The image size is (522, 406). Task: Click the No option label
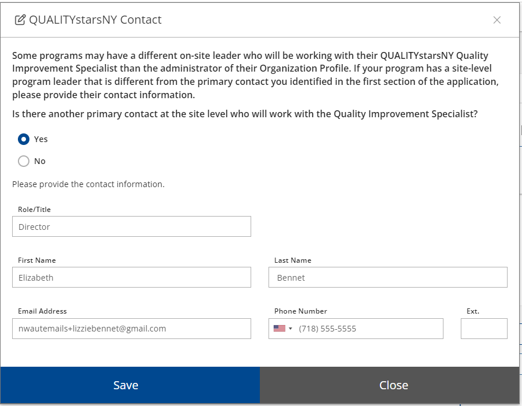40,161
